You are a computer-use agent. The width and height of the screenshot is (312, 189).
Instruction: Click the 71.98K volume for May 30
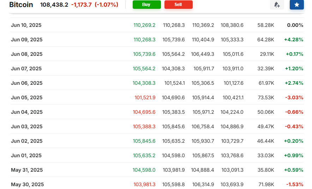point(266,184)
